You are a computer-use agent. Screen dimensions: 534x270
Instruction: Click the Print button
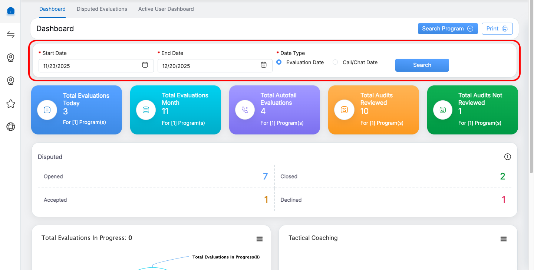tap(497, 29)
